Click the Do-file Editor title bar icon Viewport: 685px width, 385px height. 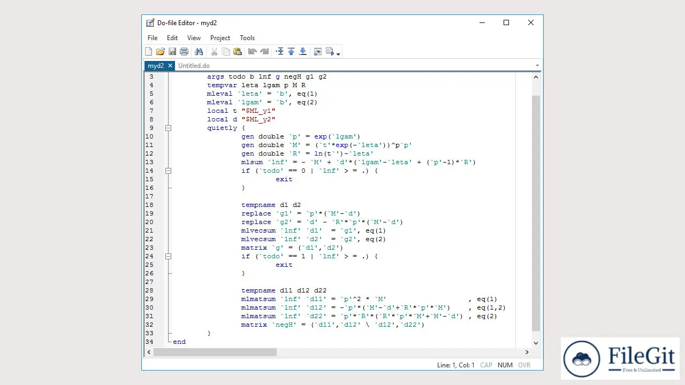click(x=150, y=22)
